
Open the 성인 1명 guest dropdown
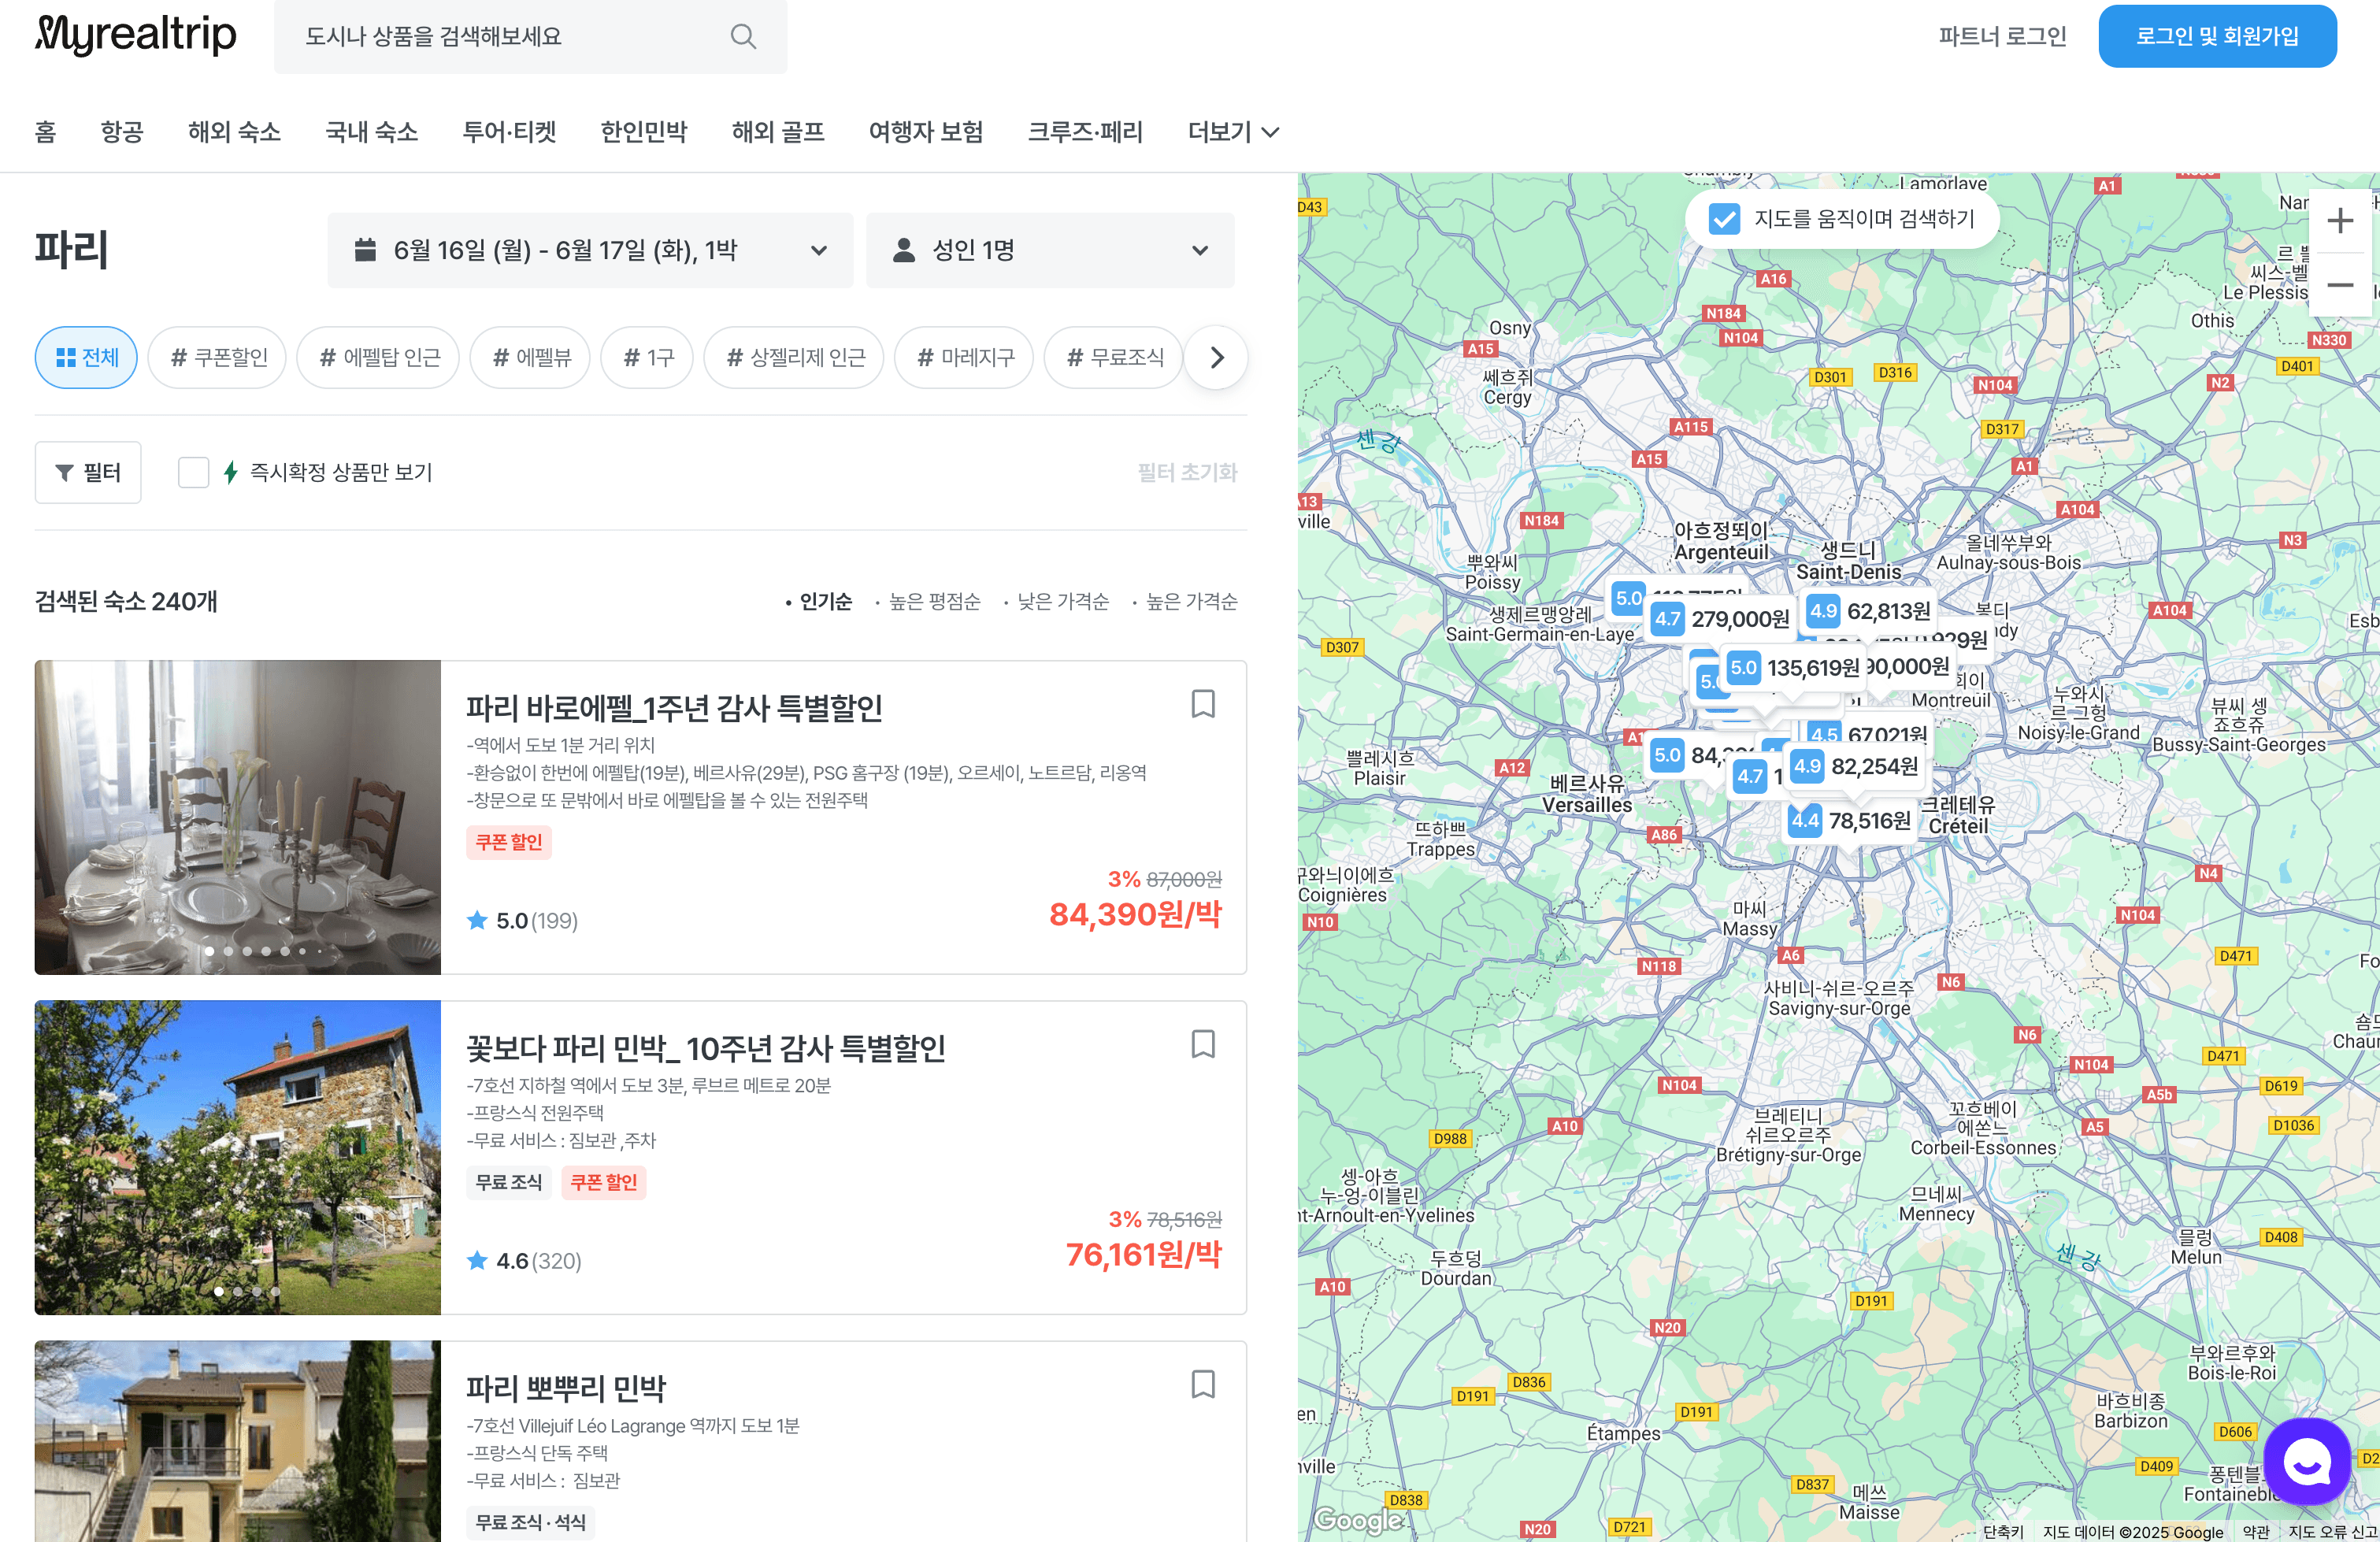click(x=1049, y=250)
